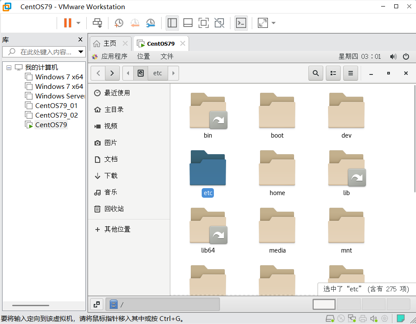Select the mnt folder
416x324 pixels.
point(346,230)
